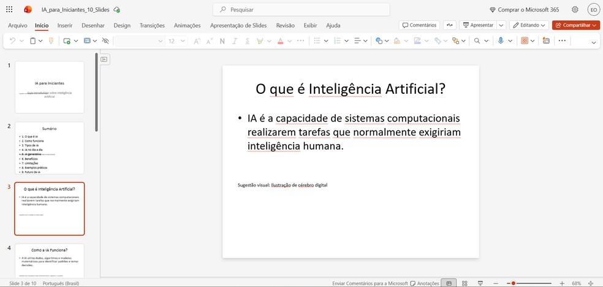The image size is (603, 287).
Task: Expand the Dictate dropdown arrow
Action: 510,40
